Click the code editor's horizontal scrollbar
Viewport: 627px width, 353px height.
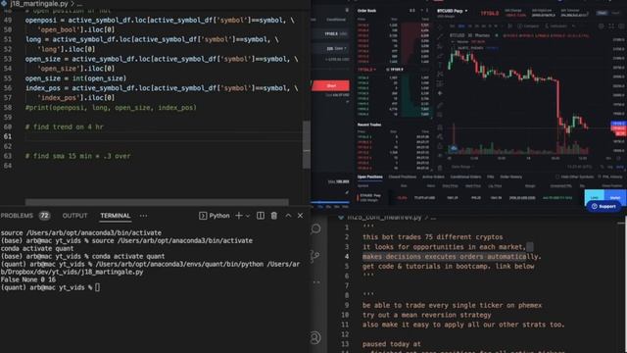157,202
